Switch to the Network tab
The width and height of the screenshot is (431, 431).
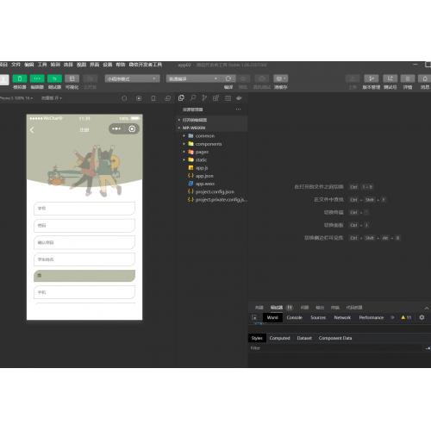pyautogui.click(x=342, y=317)
